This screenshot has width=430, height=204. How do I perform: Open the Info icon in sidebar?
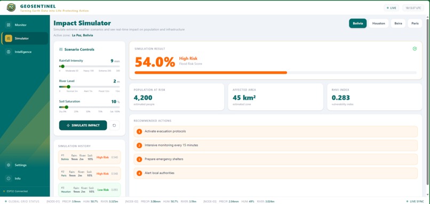9,178
